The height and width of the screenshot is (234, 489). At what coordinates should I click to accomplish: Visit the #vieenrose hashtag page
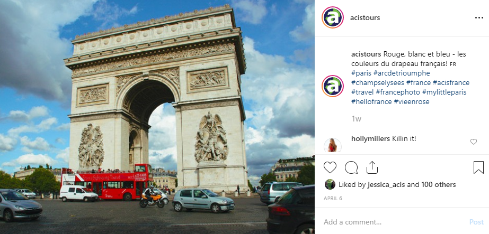click(x=412, y=101)
